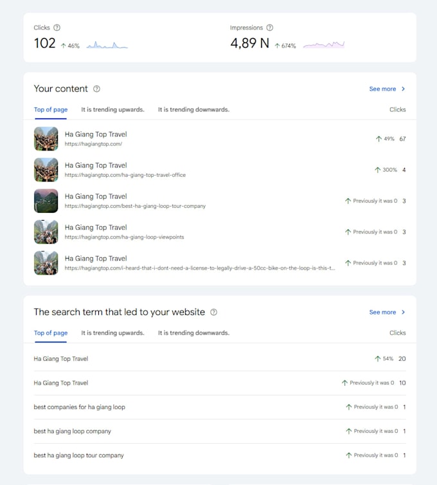Click Previously it was 0 for viewpoints row
The image size is (437, 485).
coord(375,232)
